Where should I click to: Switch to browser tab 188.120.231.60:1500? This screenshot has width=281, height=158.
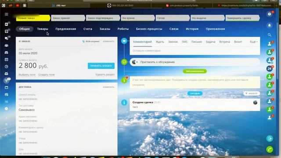[120, 6]
